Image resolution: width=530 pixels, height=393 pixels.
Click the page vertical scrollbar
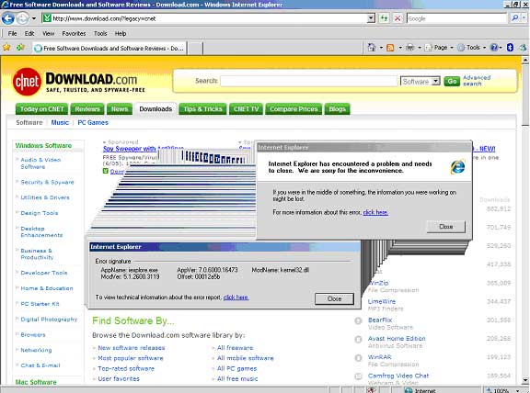pos(524,221)
